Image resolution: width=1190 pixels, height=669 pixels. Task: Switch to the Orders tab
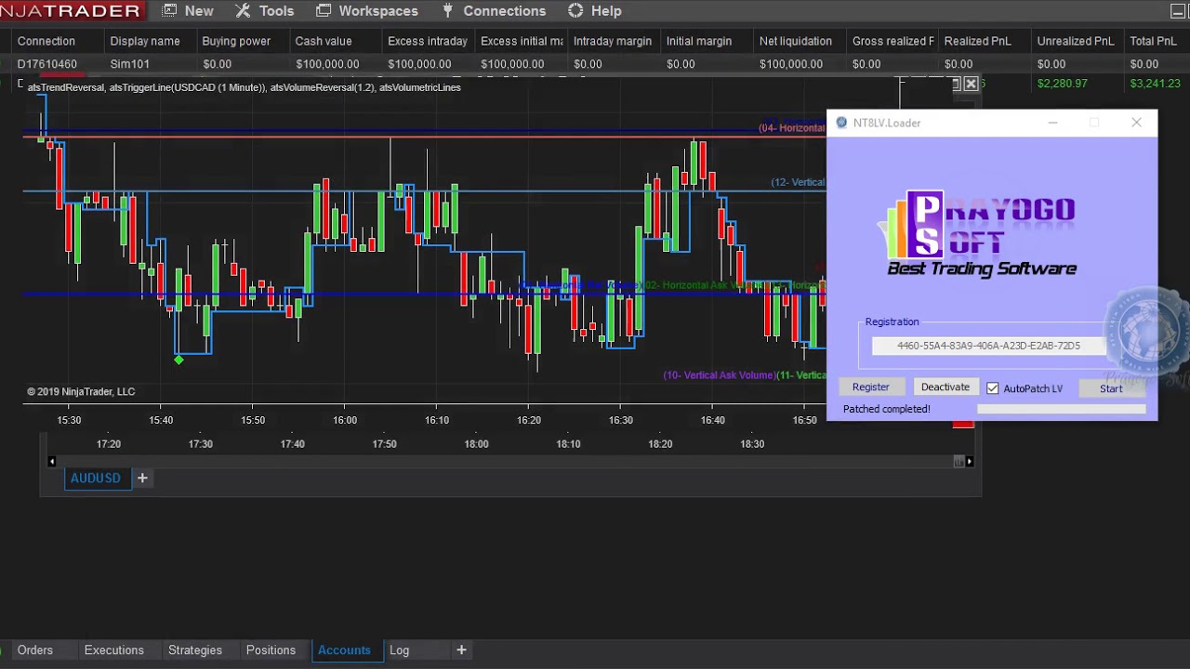pyautogui.click(x=35, y=650)
